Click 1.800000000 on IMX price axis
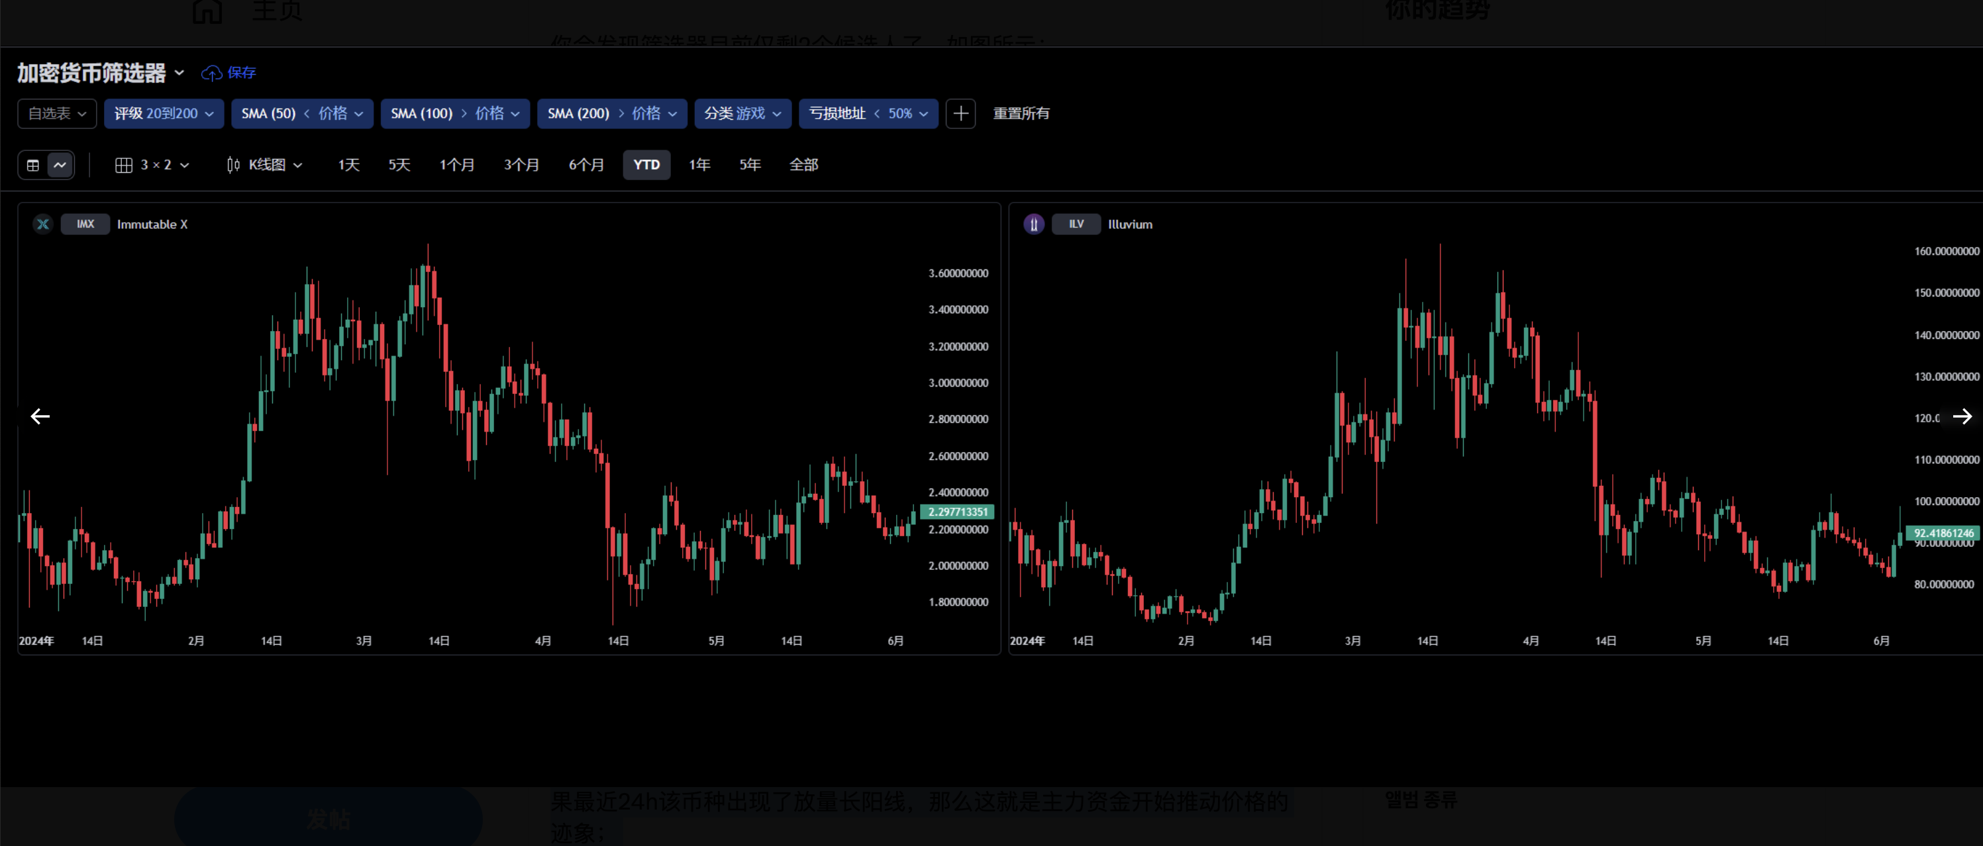 958,602
